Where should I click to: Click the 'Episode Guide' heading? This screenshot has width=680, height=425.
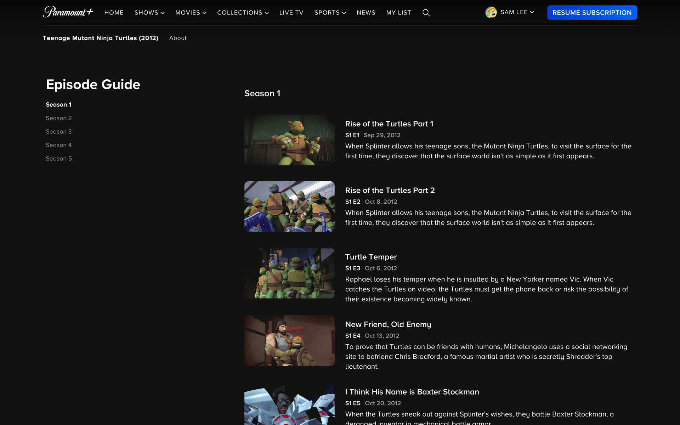[93, 84]
